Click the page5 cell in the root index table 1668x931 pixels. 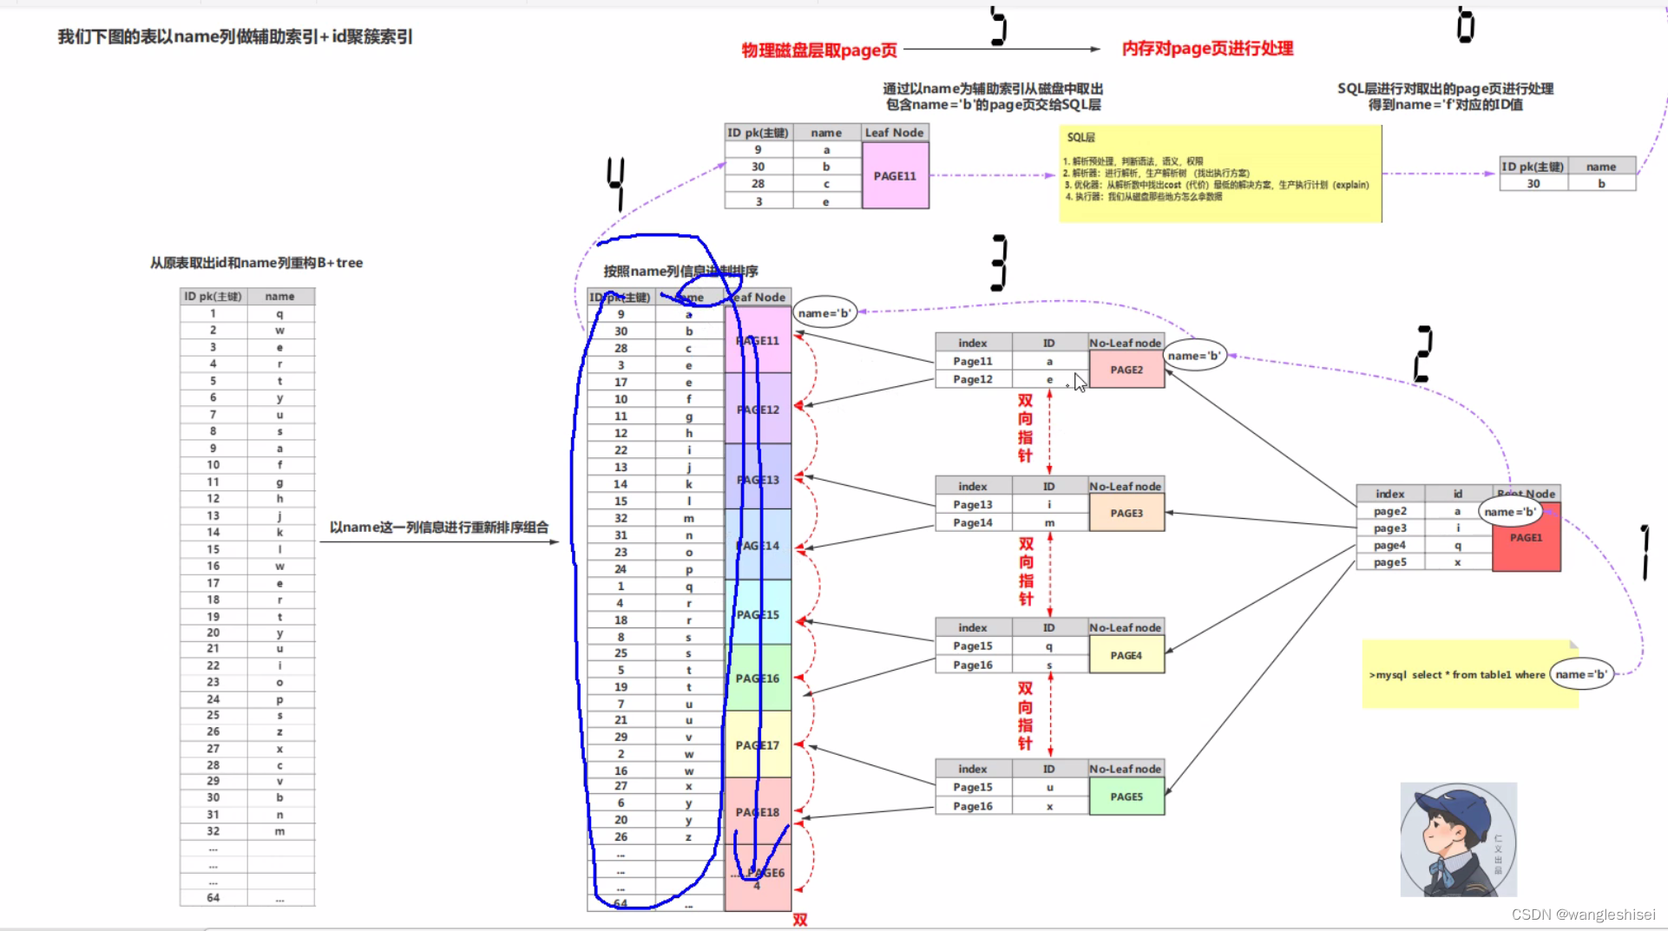click(1390, 562)
